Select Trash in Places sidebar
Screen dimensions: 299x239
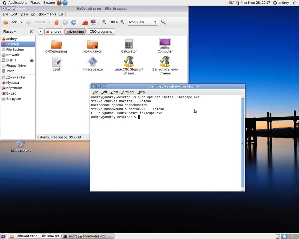pos(18,71)
